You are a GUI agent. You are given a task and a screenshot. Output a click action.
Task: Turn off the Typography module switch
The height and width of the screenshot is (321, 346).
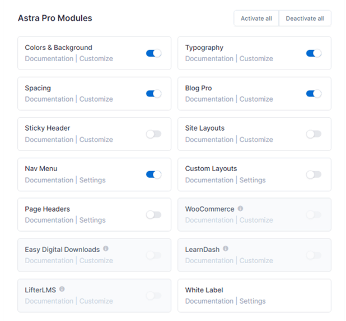314,53
